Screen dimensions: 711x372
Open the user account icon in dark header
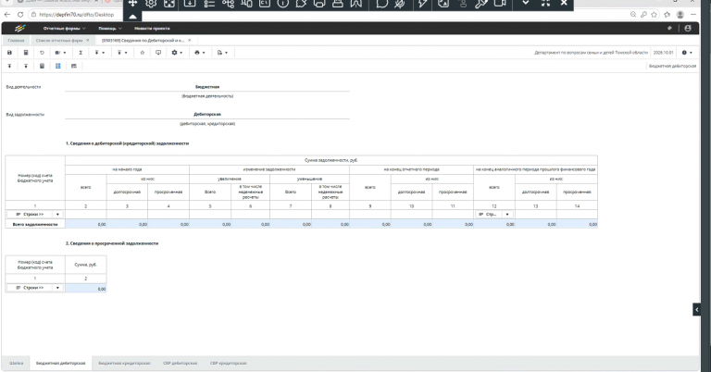click(x=688, y=28)
